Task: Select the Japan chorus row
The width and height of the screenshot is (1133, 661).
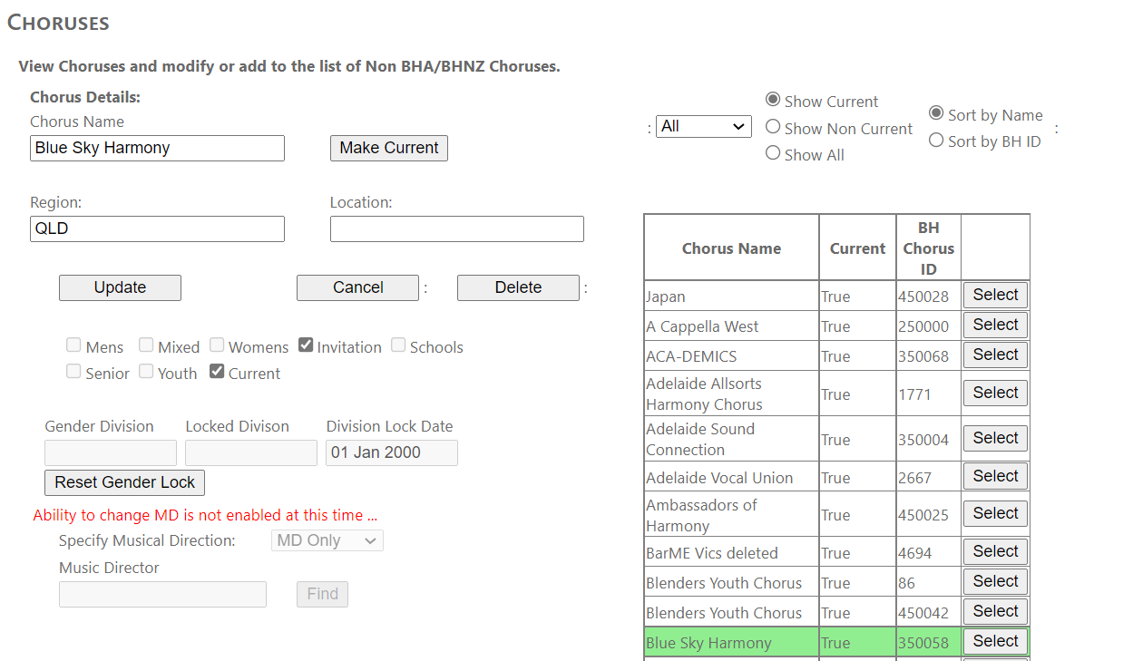Action: pos(995,295)
